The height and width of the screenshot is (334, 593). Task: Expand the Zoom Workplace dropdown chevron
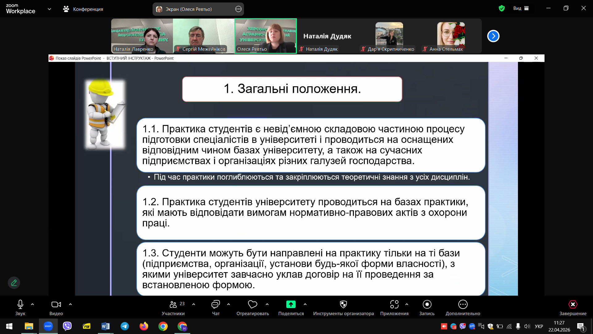click(x=49, y=9)
